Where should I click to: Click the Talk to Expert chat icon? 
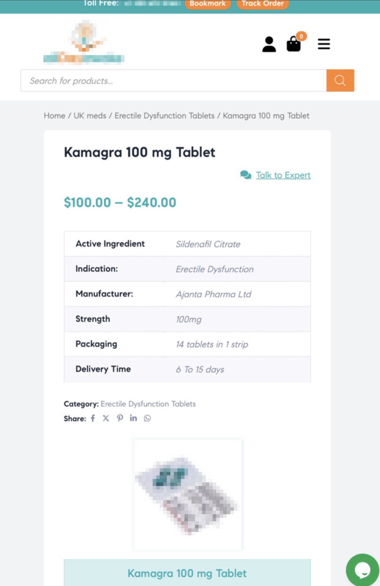click(x=246, y=175)
